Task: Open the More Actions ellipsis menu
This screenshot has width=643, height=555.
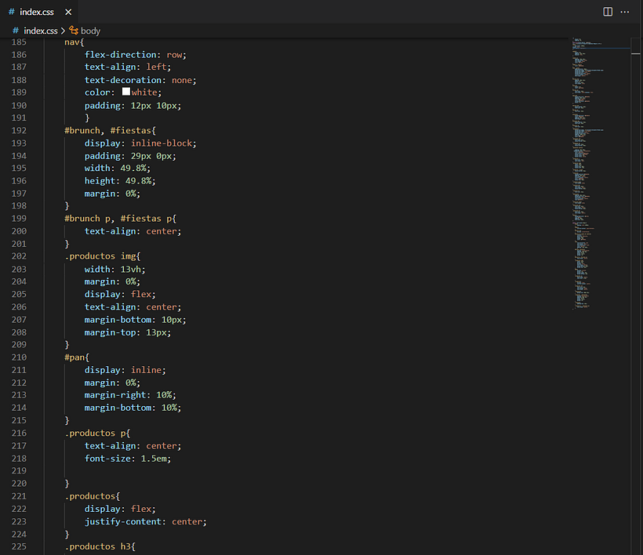Action: pos(624,12)
